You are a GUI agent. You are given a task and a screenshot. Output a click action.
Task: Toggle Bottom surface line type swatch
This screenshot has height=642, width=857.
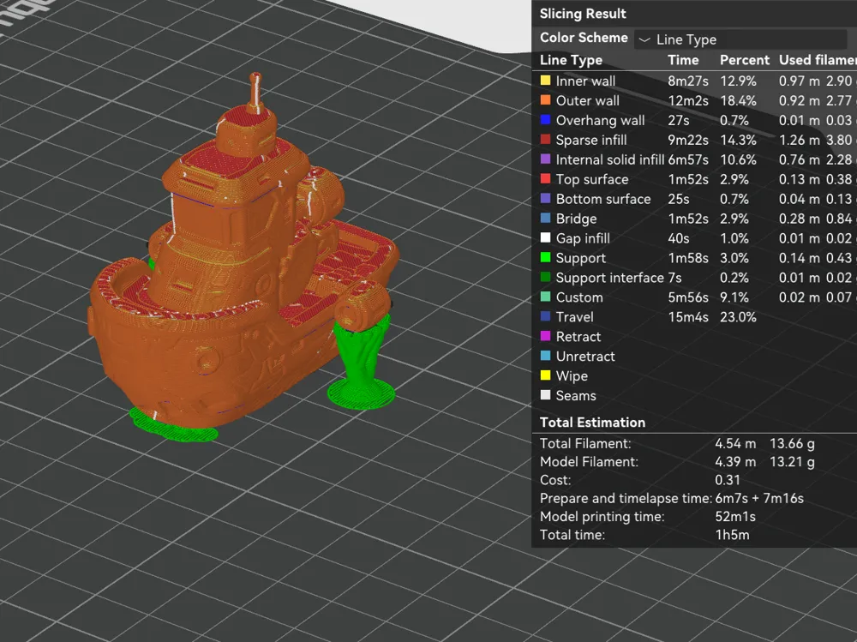545,199
